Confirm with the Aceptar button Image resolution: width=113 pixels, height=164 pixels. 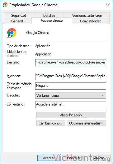pyautogui.click(x=49, y=158)
